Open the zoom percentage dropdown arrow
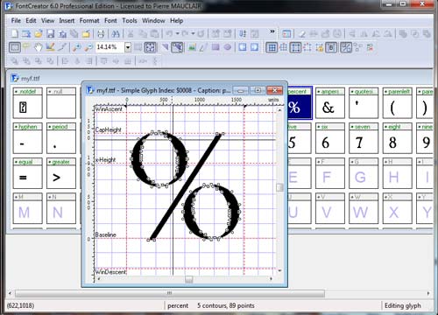This screenshot has width=438, height=315. tap(128, 47)
